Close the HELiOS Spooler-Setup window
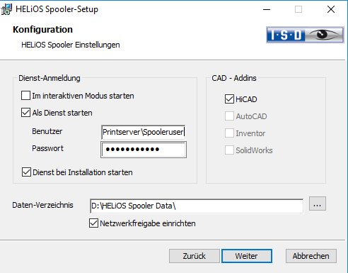This screenshot has height=273, width=348. (331, 9)
